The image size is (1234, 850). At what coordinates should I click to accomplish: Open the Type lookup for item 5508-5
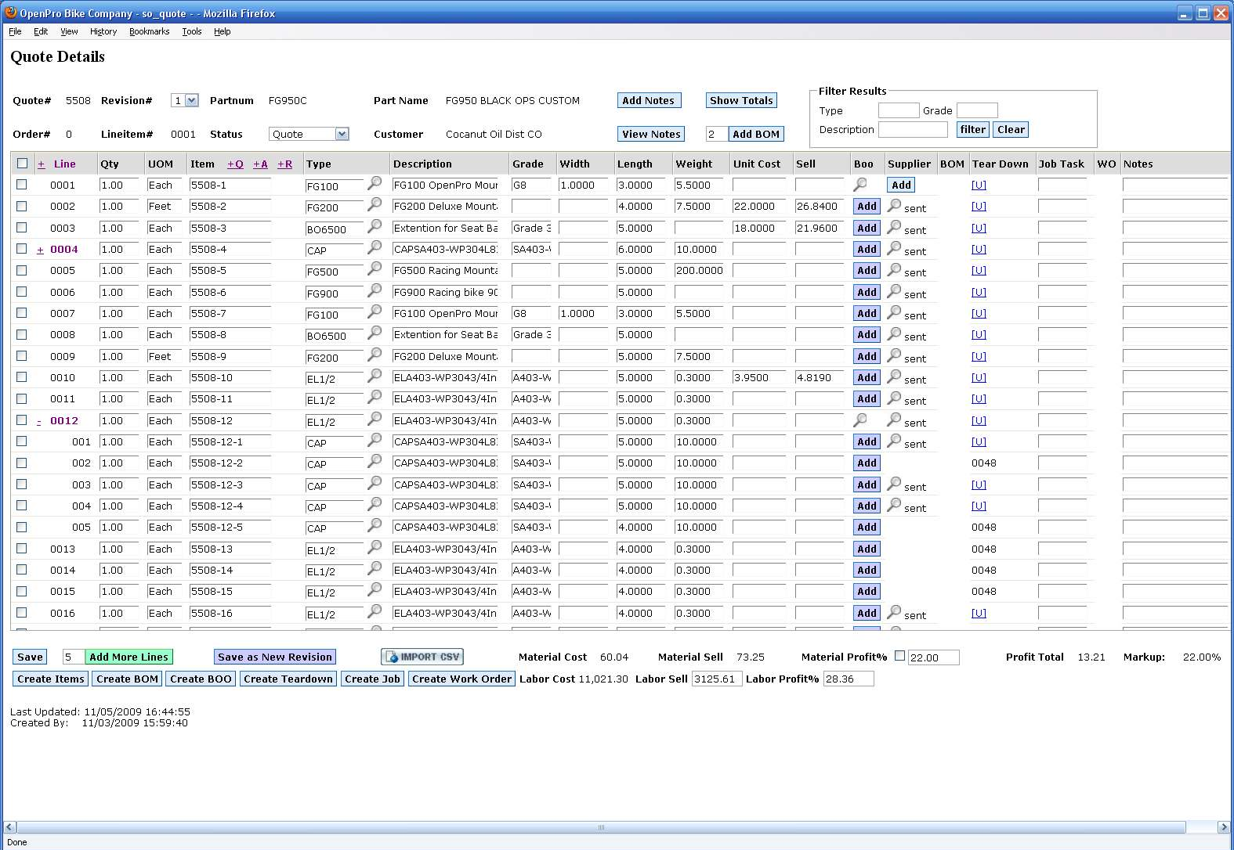pos(375,268)
